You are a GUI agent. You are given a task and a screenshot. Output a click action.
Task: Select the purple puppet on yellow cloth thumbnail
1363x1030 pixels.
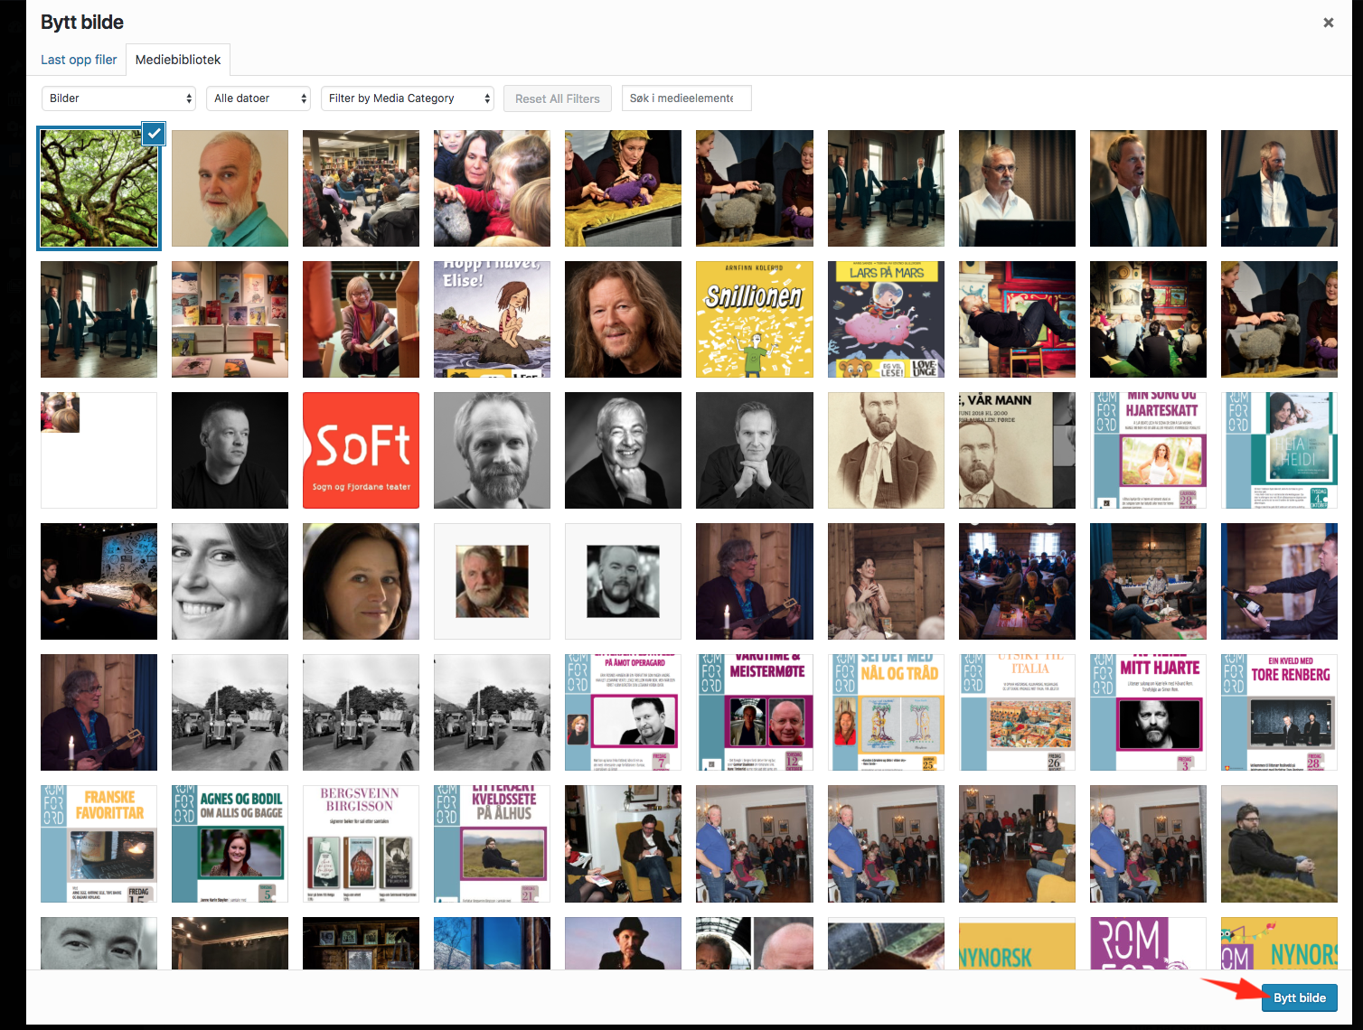point(623,189)
